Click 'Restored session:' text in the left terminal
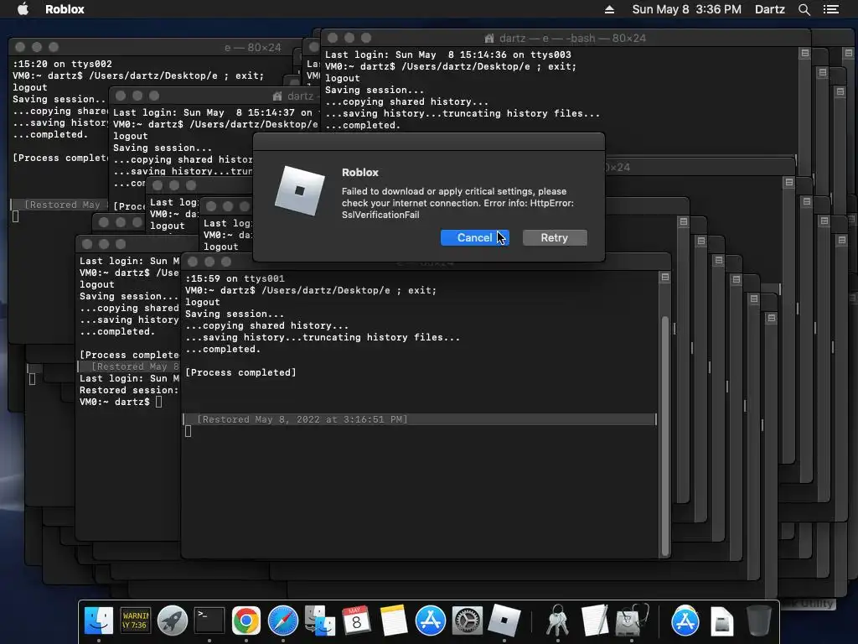The height and width of the screenshot is (644, 858). (x=128, y=391)
